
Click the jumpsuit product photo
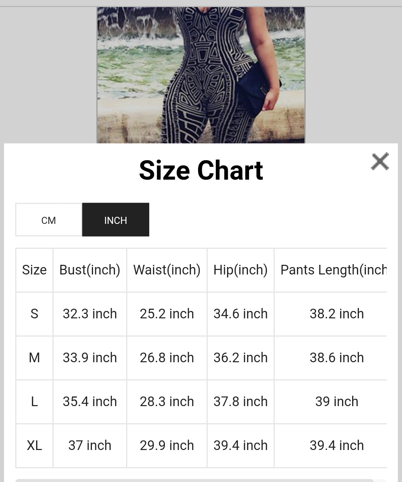201,71
